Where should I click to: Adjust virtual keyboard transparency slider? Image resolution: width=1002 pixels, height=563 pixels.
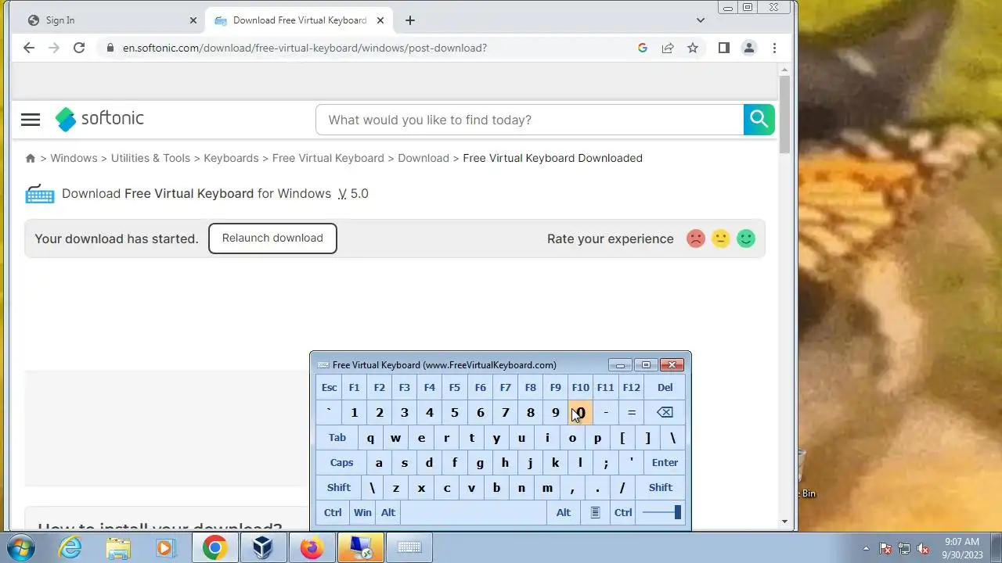661,513
